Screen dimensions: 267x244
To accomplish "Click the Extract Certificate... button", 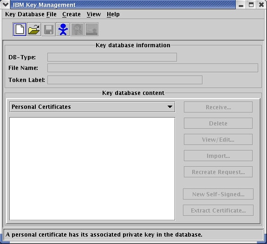I will [218, 210].
